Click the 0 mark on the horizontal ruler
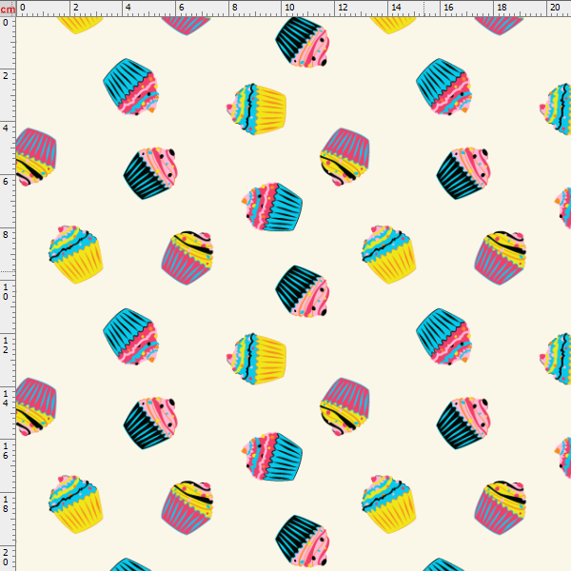The width and height of the screenshot is (571, 571). coord(23,8)
